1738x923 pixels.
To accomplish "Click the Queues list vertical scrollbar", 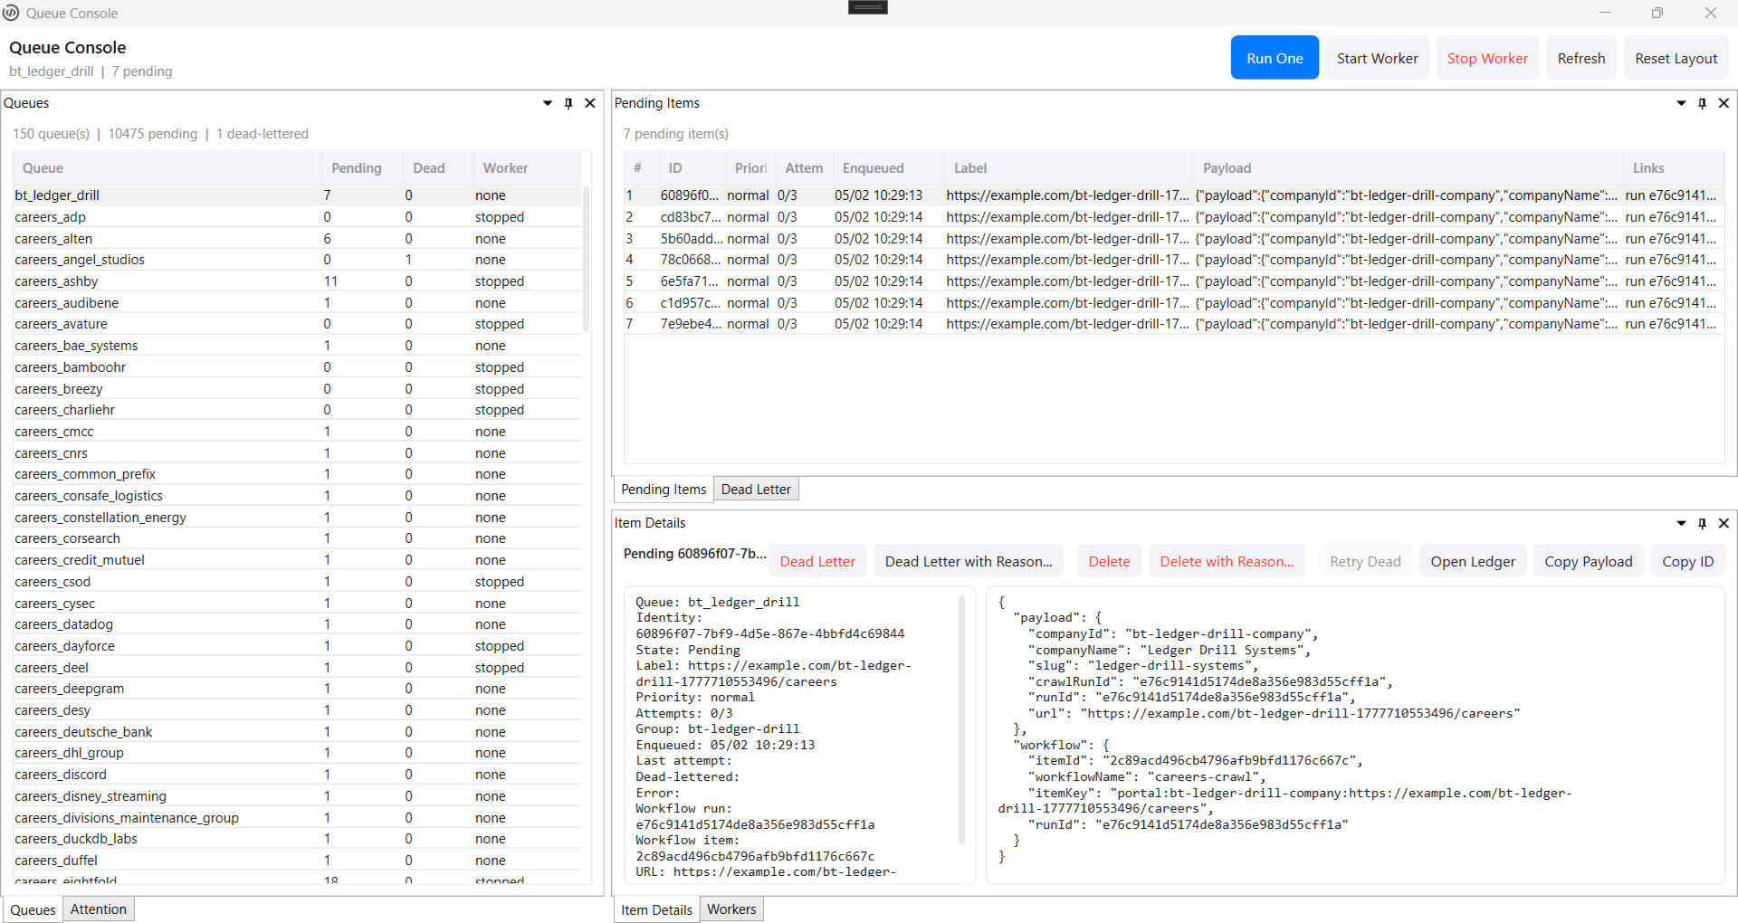I will tap(587, 259).
